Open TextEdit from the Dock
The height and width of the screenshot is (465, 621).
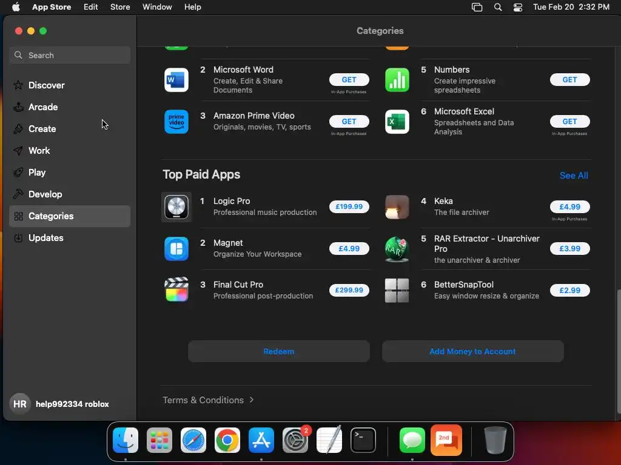[329, 440]
